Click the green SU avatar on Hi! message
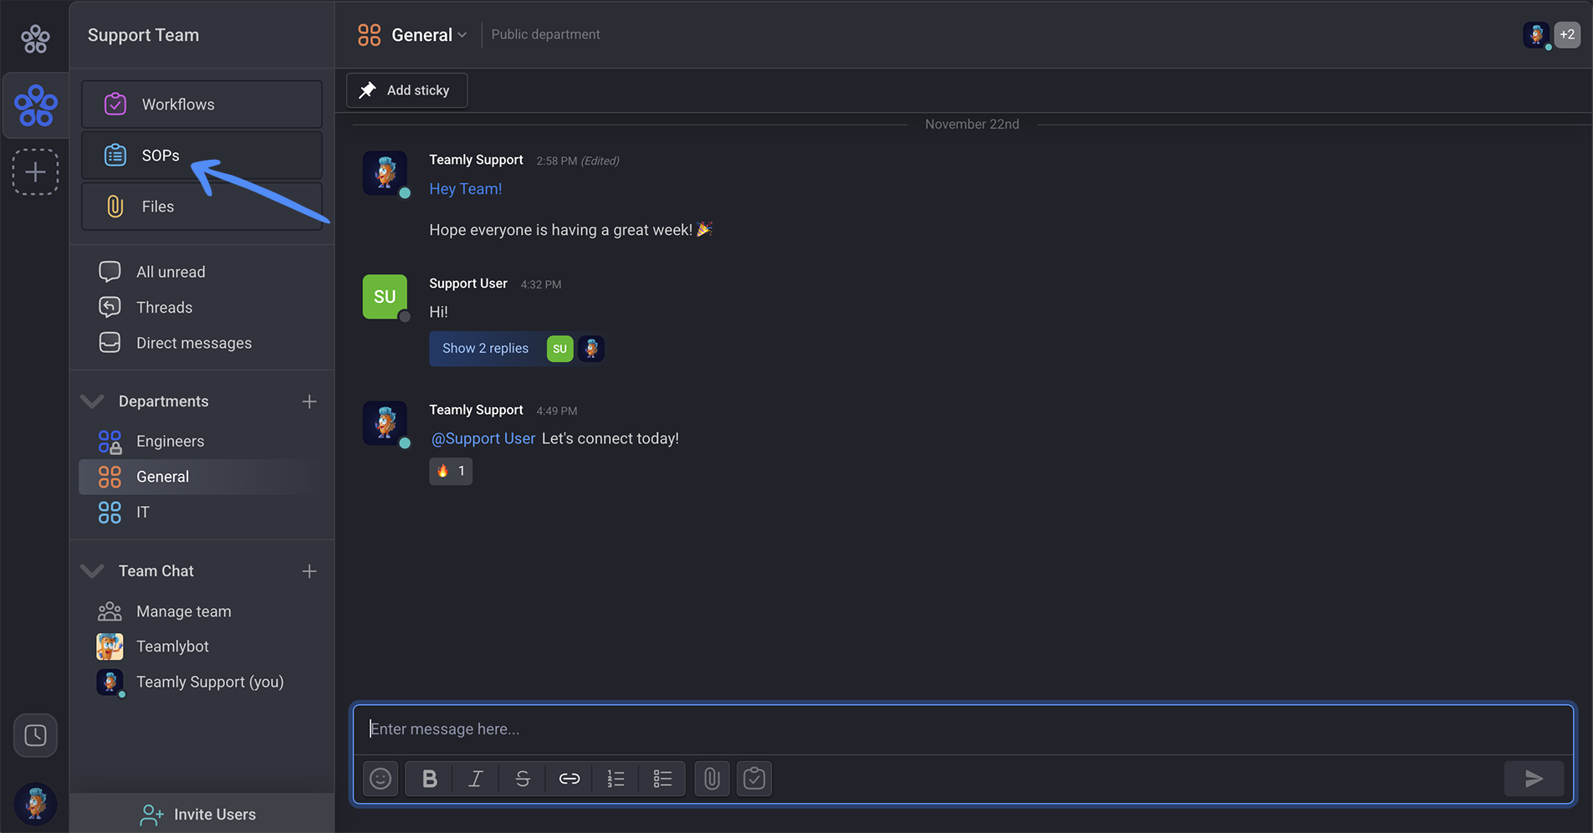The image size is (1593, 833). pyautogui.click(x=385, y=297)
